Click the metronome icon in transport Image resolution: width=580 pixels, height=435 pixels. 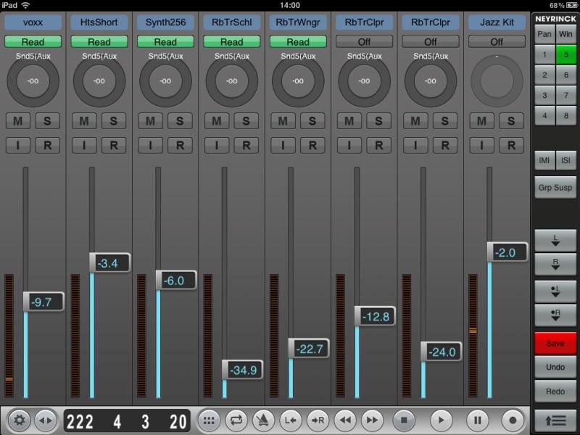pyautogui.click(x=263, y=420)
